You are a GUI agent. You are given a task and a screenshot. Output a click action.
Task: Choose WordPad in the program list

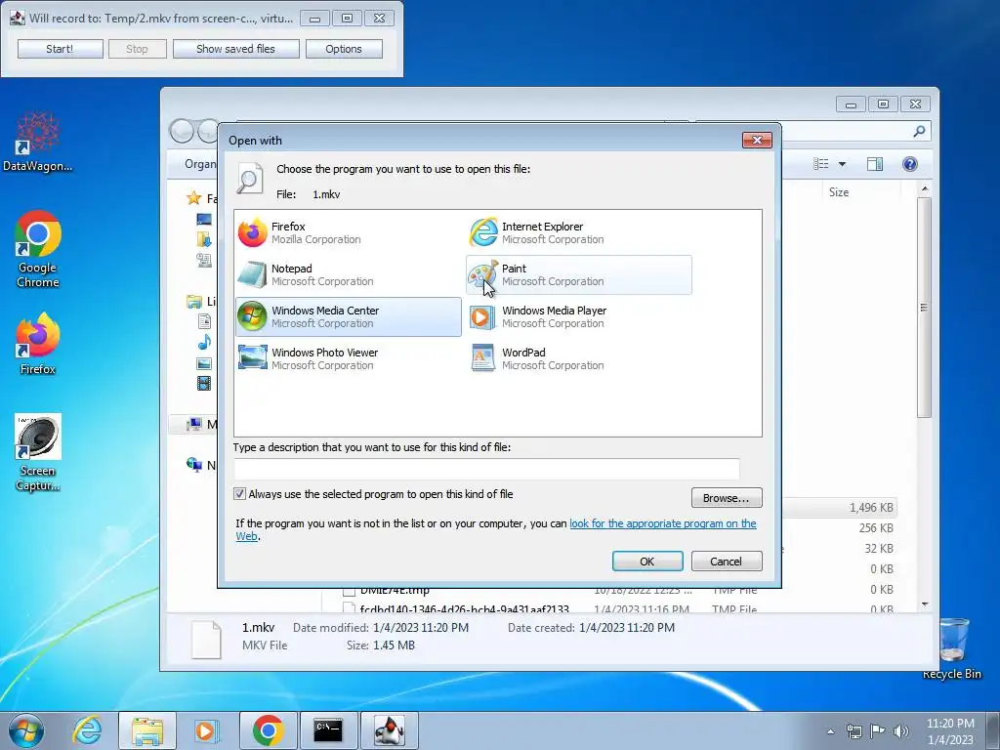pyautogui.click(x=578, y=359)
